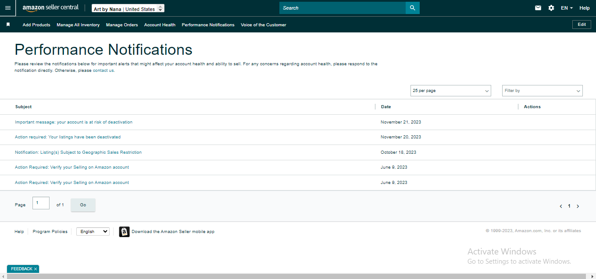Open the messages envelope icon
The height and width of the screenshot is (279, 596).
[x=538, y=8]
